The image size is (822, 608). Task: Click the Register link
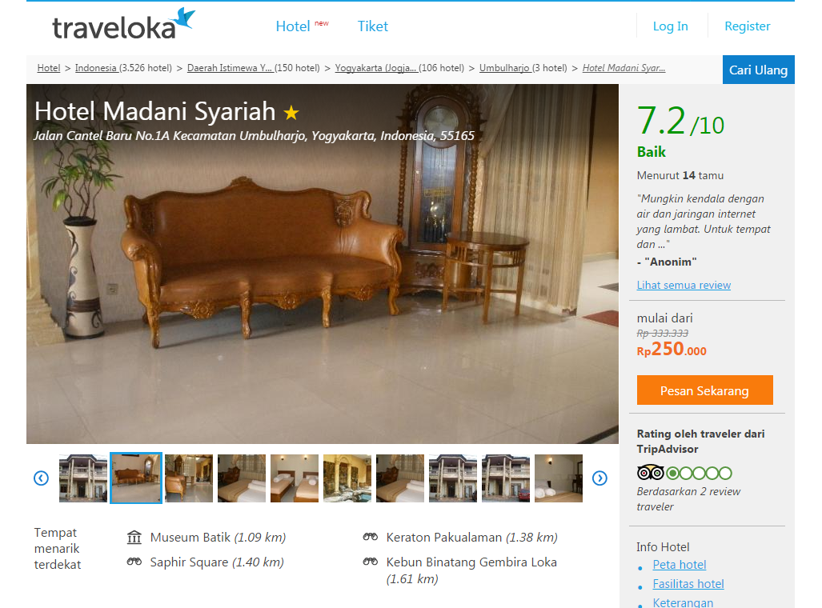pos(747,26)
